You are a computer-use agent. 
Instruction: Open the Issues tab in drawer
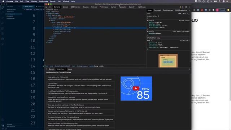[x=70, y=69]
